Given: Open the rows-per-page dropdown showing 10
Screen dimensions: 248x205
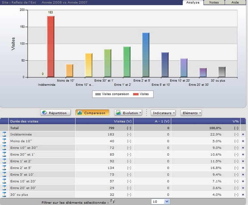Looking at the screenshot, I should (161, 202).
